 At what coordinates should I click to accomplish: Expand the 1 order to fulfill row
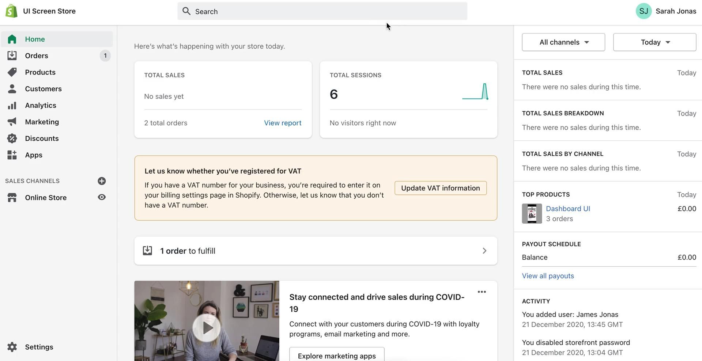(316, 251)
